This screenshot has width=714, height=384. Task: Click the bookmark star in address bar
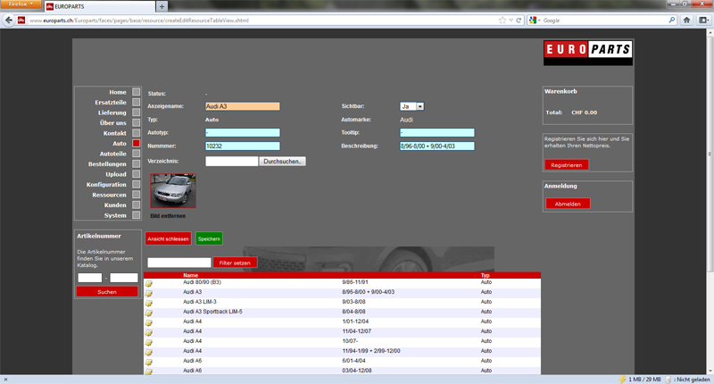point(502,20)
